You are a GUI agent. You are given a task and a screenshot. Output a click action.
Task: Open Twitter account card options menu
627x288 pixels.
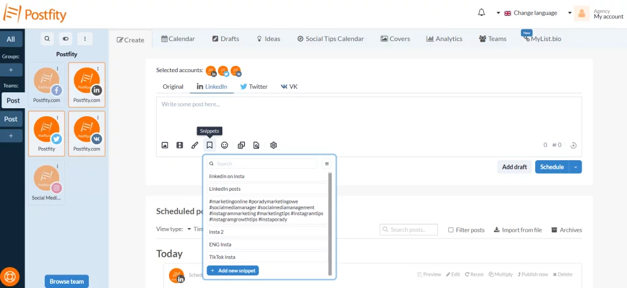[58, 117]
